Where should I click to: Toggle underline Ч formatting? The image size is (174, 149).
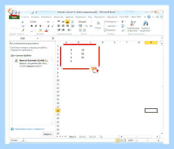coord(40,26)
